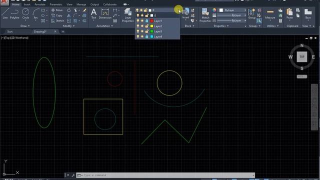Expand the Properties panel
The height and width of the screenshot is (180, 320).
221,26
